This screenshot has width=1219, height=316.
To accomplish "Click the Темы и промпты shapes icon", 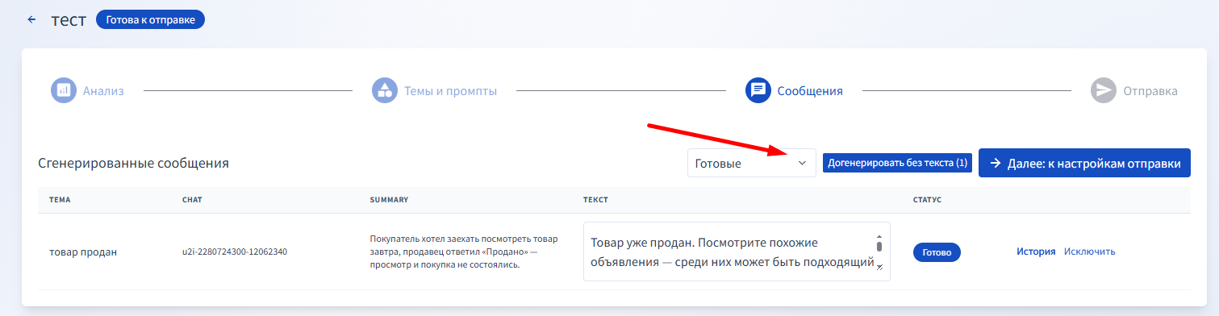I will (385, 90).
